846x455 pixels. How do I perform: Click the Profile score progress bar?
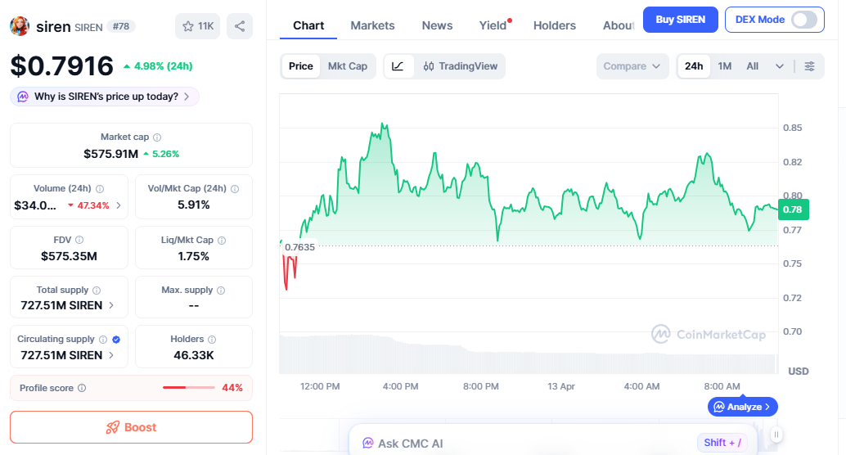click(x=189, y=388)
